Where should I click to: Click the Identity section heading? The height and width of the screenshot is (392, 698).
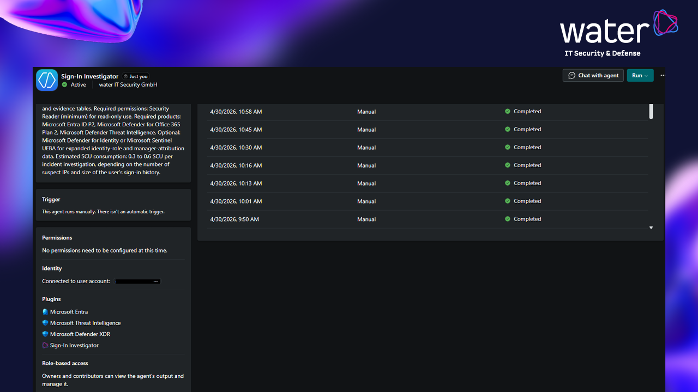click(52, 268)
